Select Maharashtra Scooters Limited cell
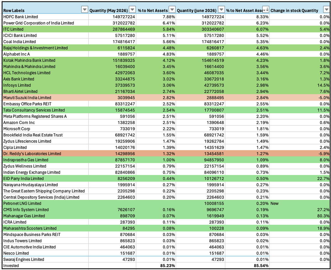 (x=45, y=228)
